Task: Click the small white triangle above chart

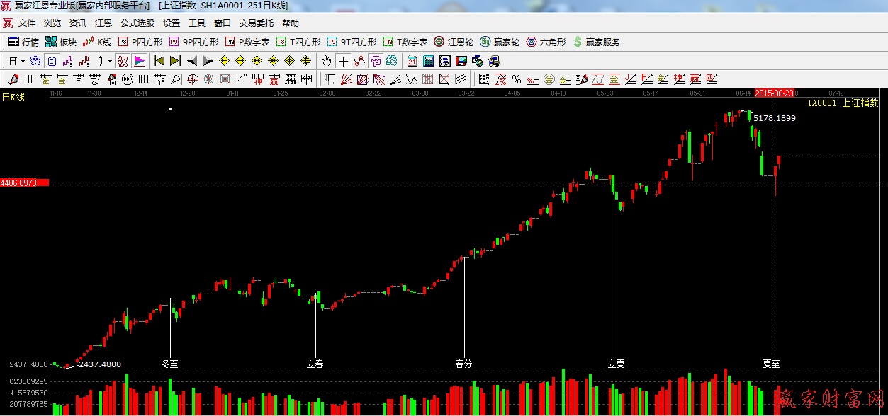Action: pos(170,109)
